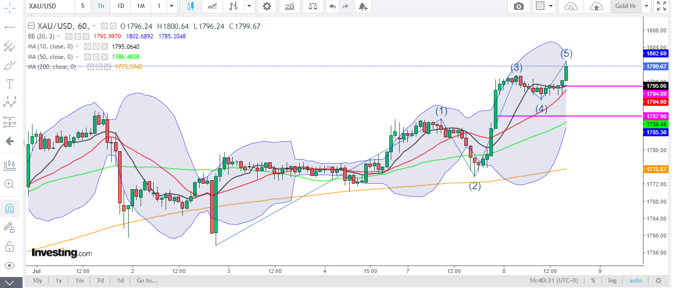Switch to the 1D timeframe
Image resolution: width=680 pixels, height=288 pixels.
120,6
